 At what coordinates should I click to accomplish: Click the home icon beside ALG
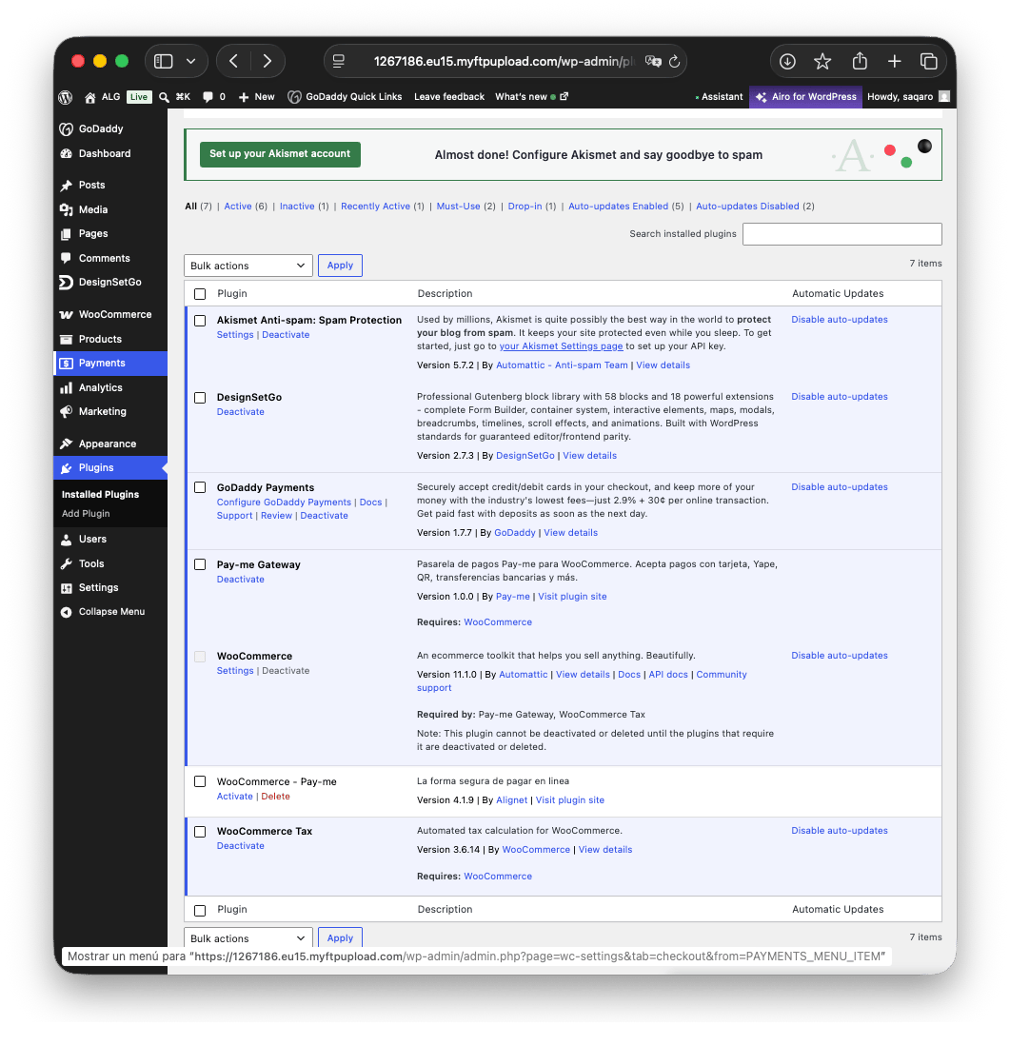click(90, 97)
